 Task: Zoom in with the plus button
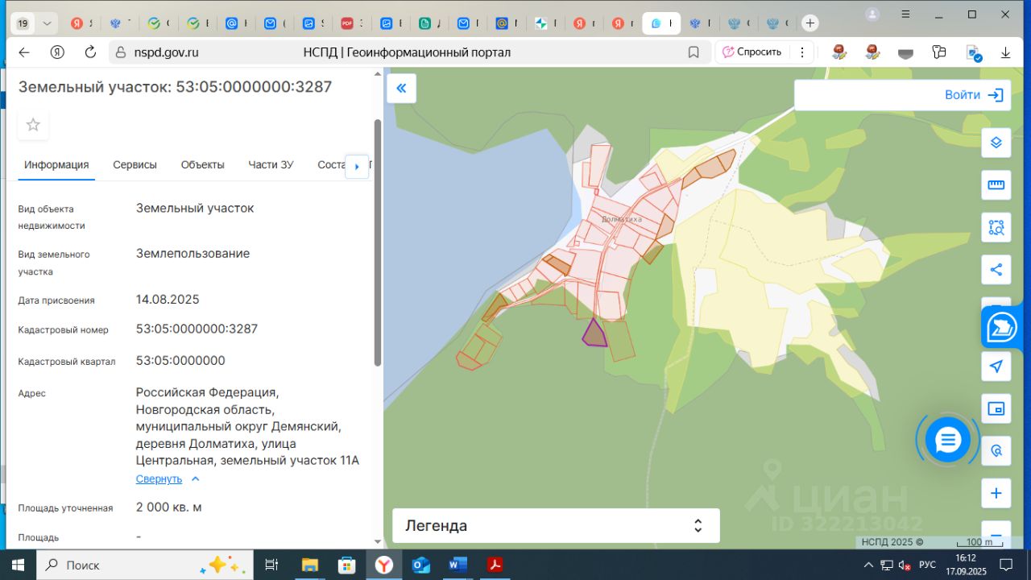996,493
